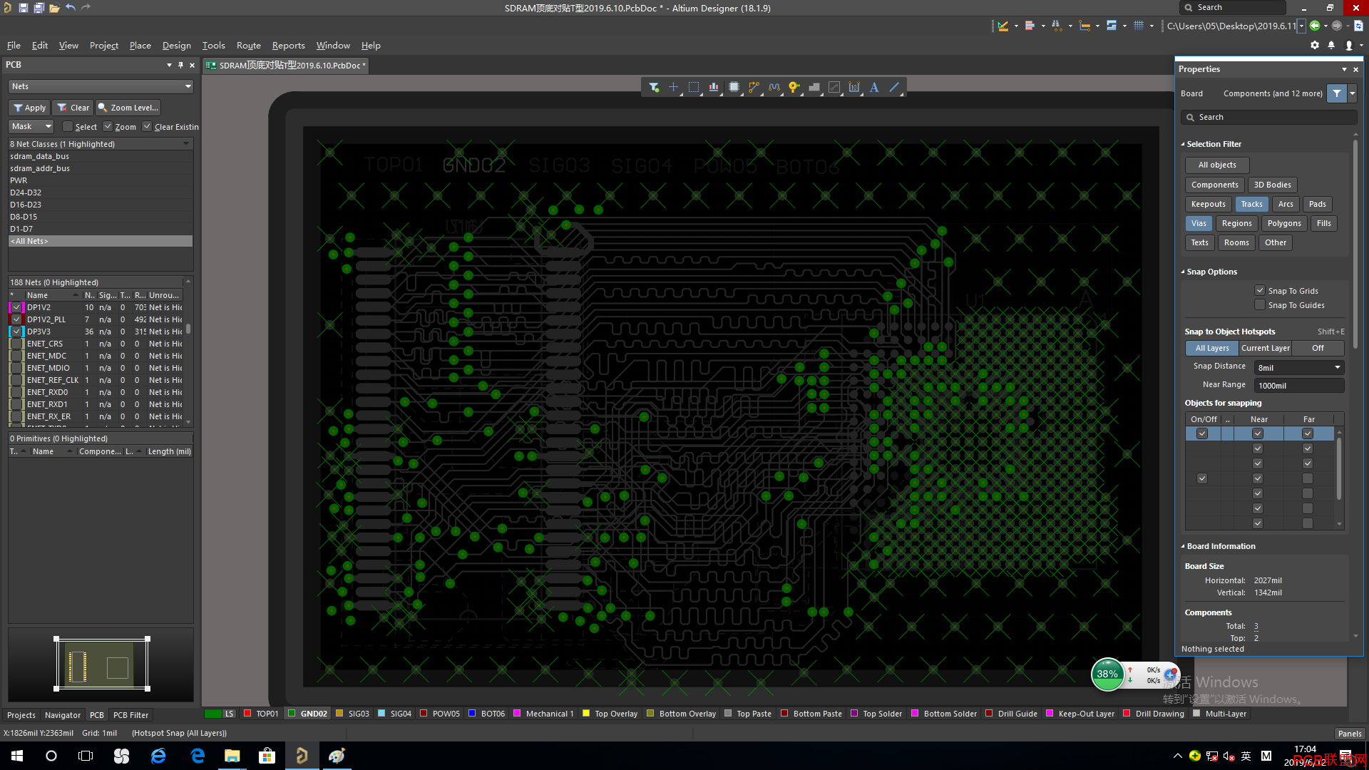Image resolution: width=1369 pixels, height=770 pixels.
Task: Select the place line tool
Action: tap(894, 87)
